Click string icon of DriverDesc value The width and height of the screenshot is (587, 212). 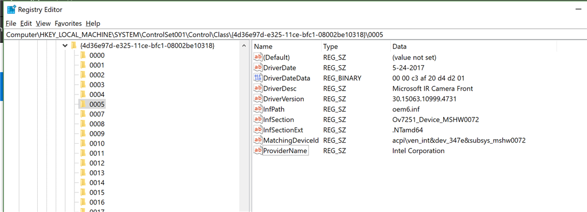click(258, 89)
